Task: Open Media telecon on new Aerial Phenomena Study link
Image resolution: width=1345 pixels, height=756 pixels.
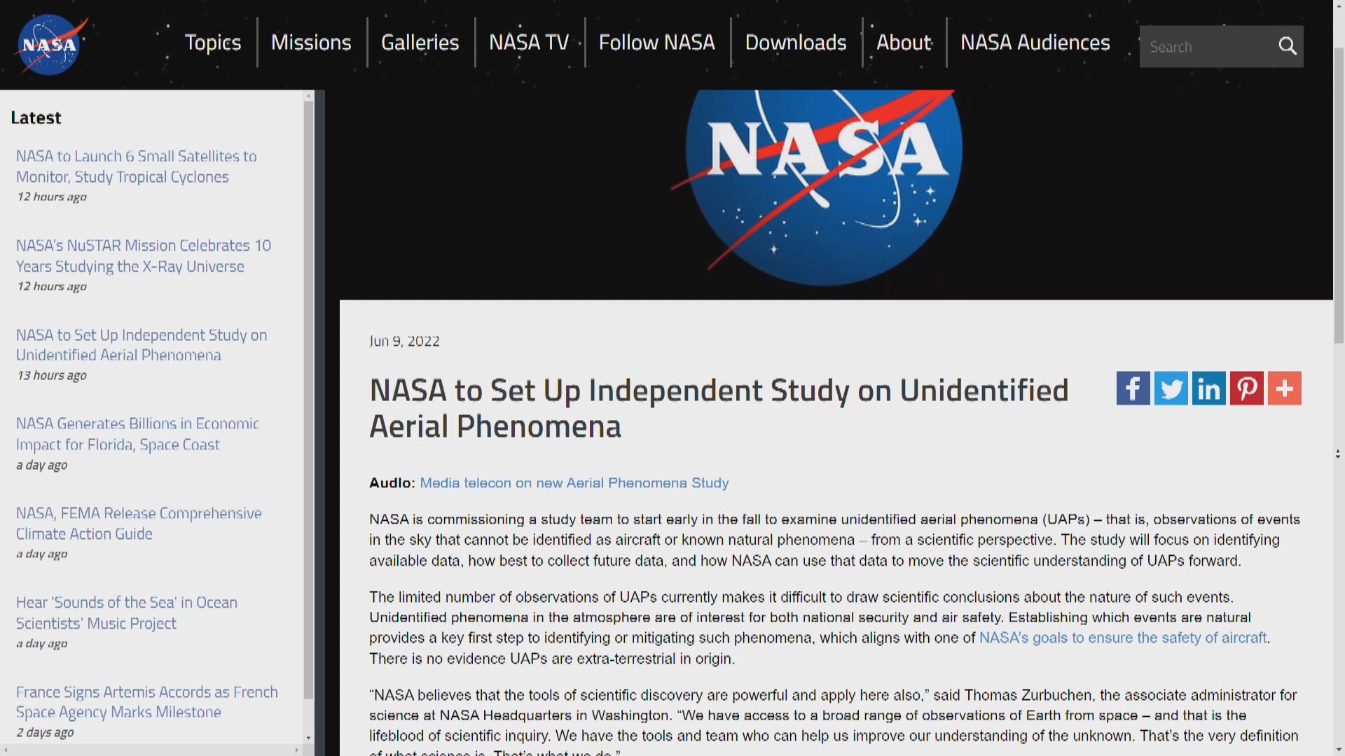Action: [574, 483]
